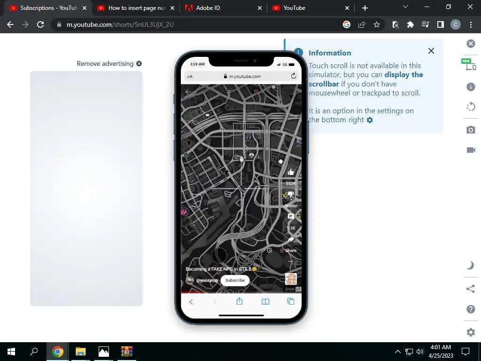Show hidden system tray icons
The height and width of the screenshot is (361, 481).
(x=397, y=352)
